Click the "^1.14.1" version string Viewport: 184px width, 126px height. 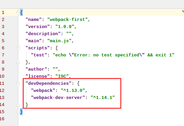coord(103,98)
